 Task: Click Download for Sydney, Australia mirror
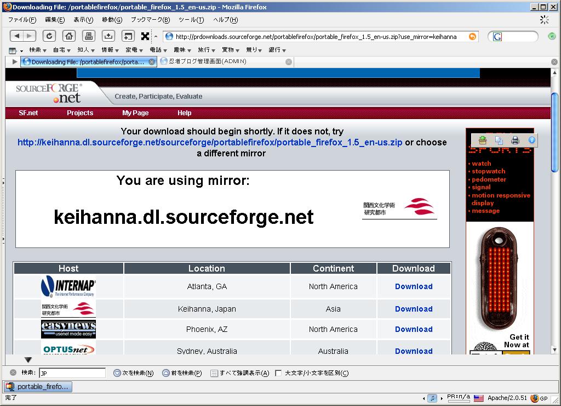[414, 351]
